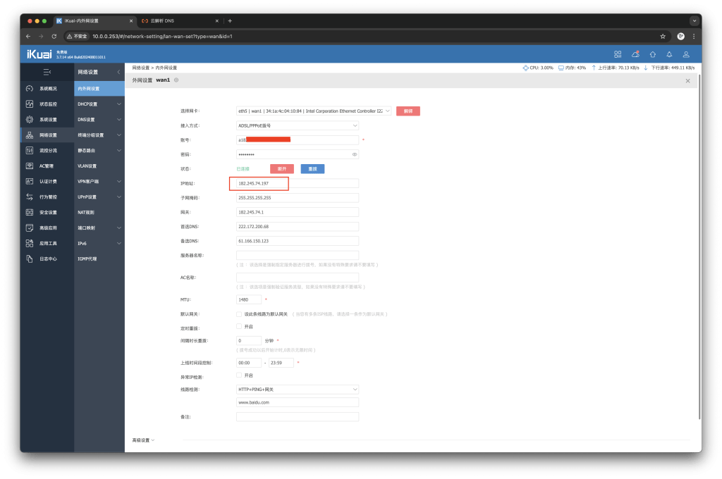Switch to the 云解析 DNS browser tab
722x479 pixels.
pos(176,21)
